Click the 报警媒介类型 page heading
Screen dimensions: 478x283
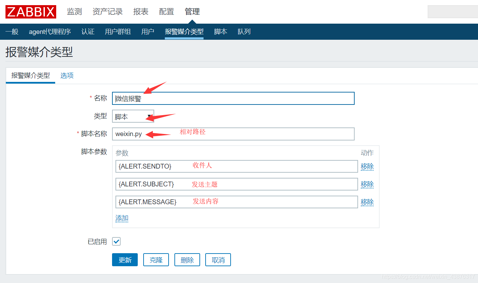[x=39, y=52]
